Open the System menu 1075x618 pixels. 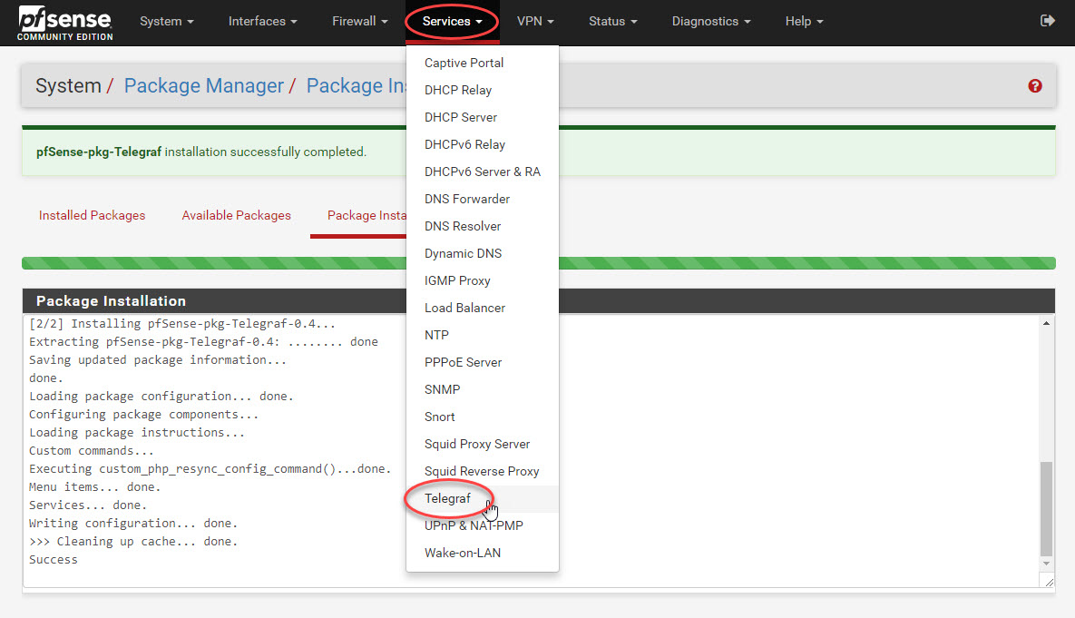point(167,21)
